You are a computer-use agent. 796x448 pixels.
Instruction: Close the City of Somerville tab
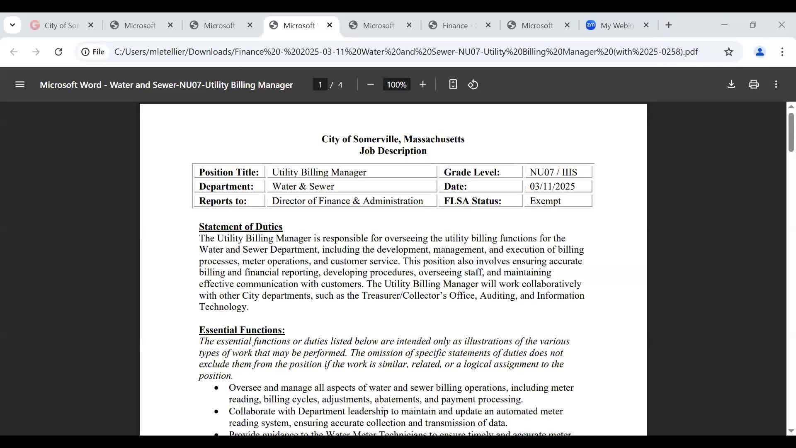91,25
